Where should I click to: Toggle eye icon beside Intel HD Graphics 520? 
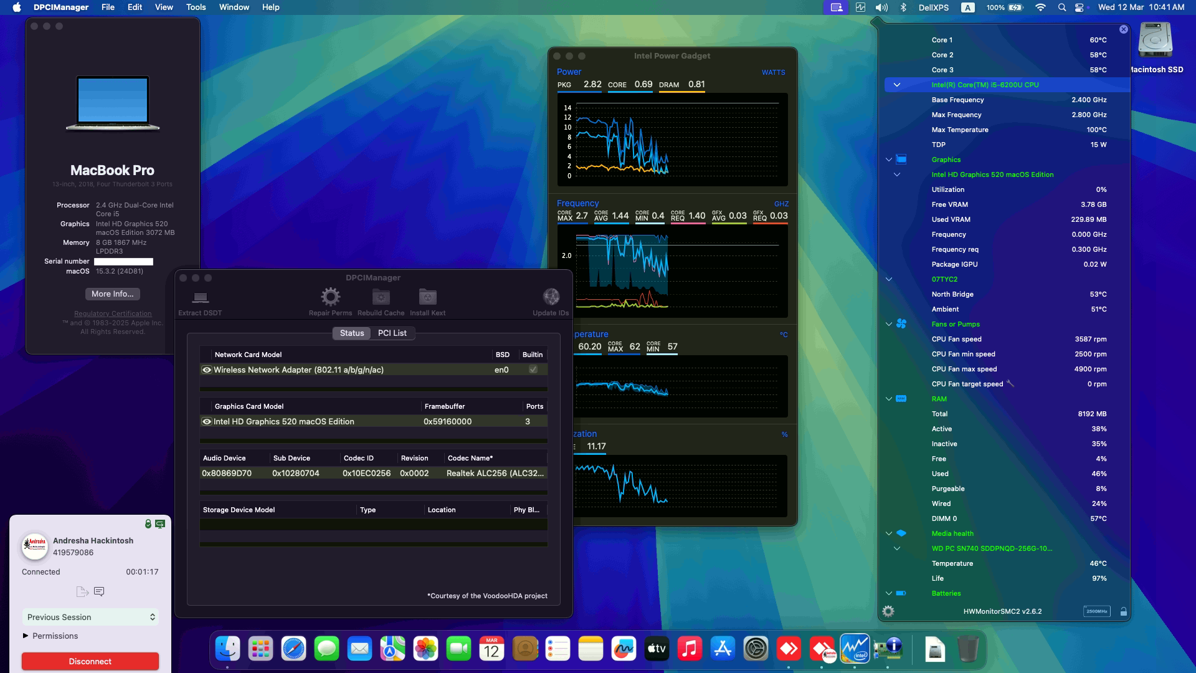206,421
